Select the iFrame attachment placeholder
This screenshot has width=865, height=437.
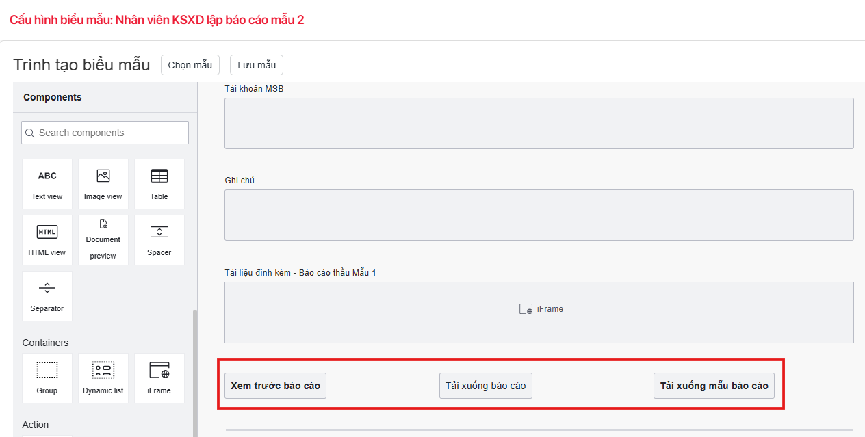[x=539, y=312]
